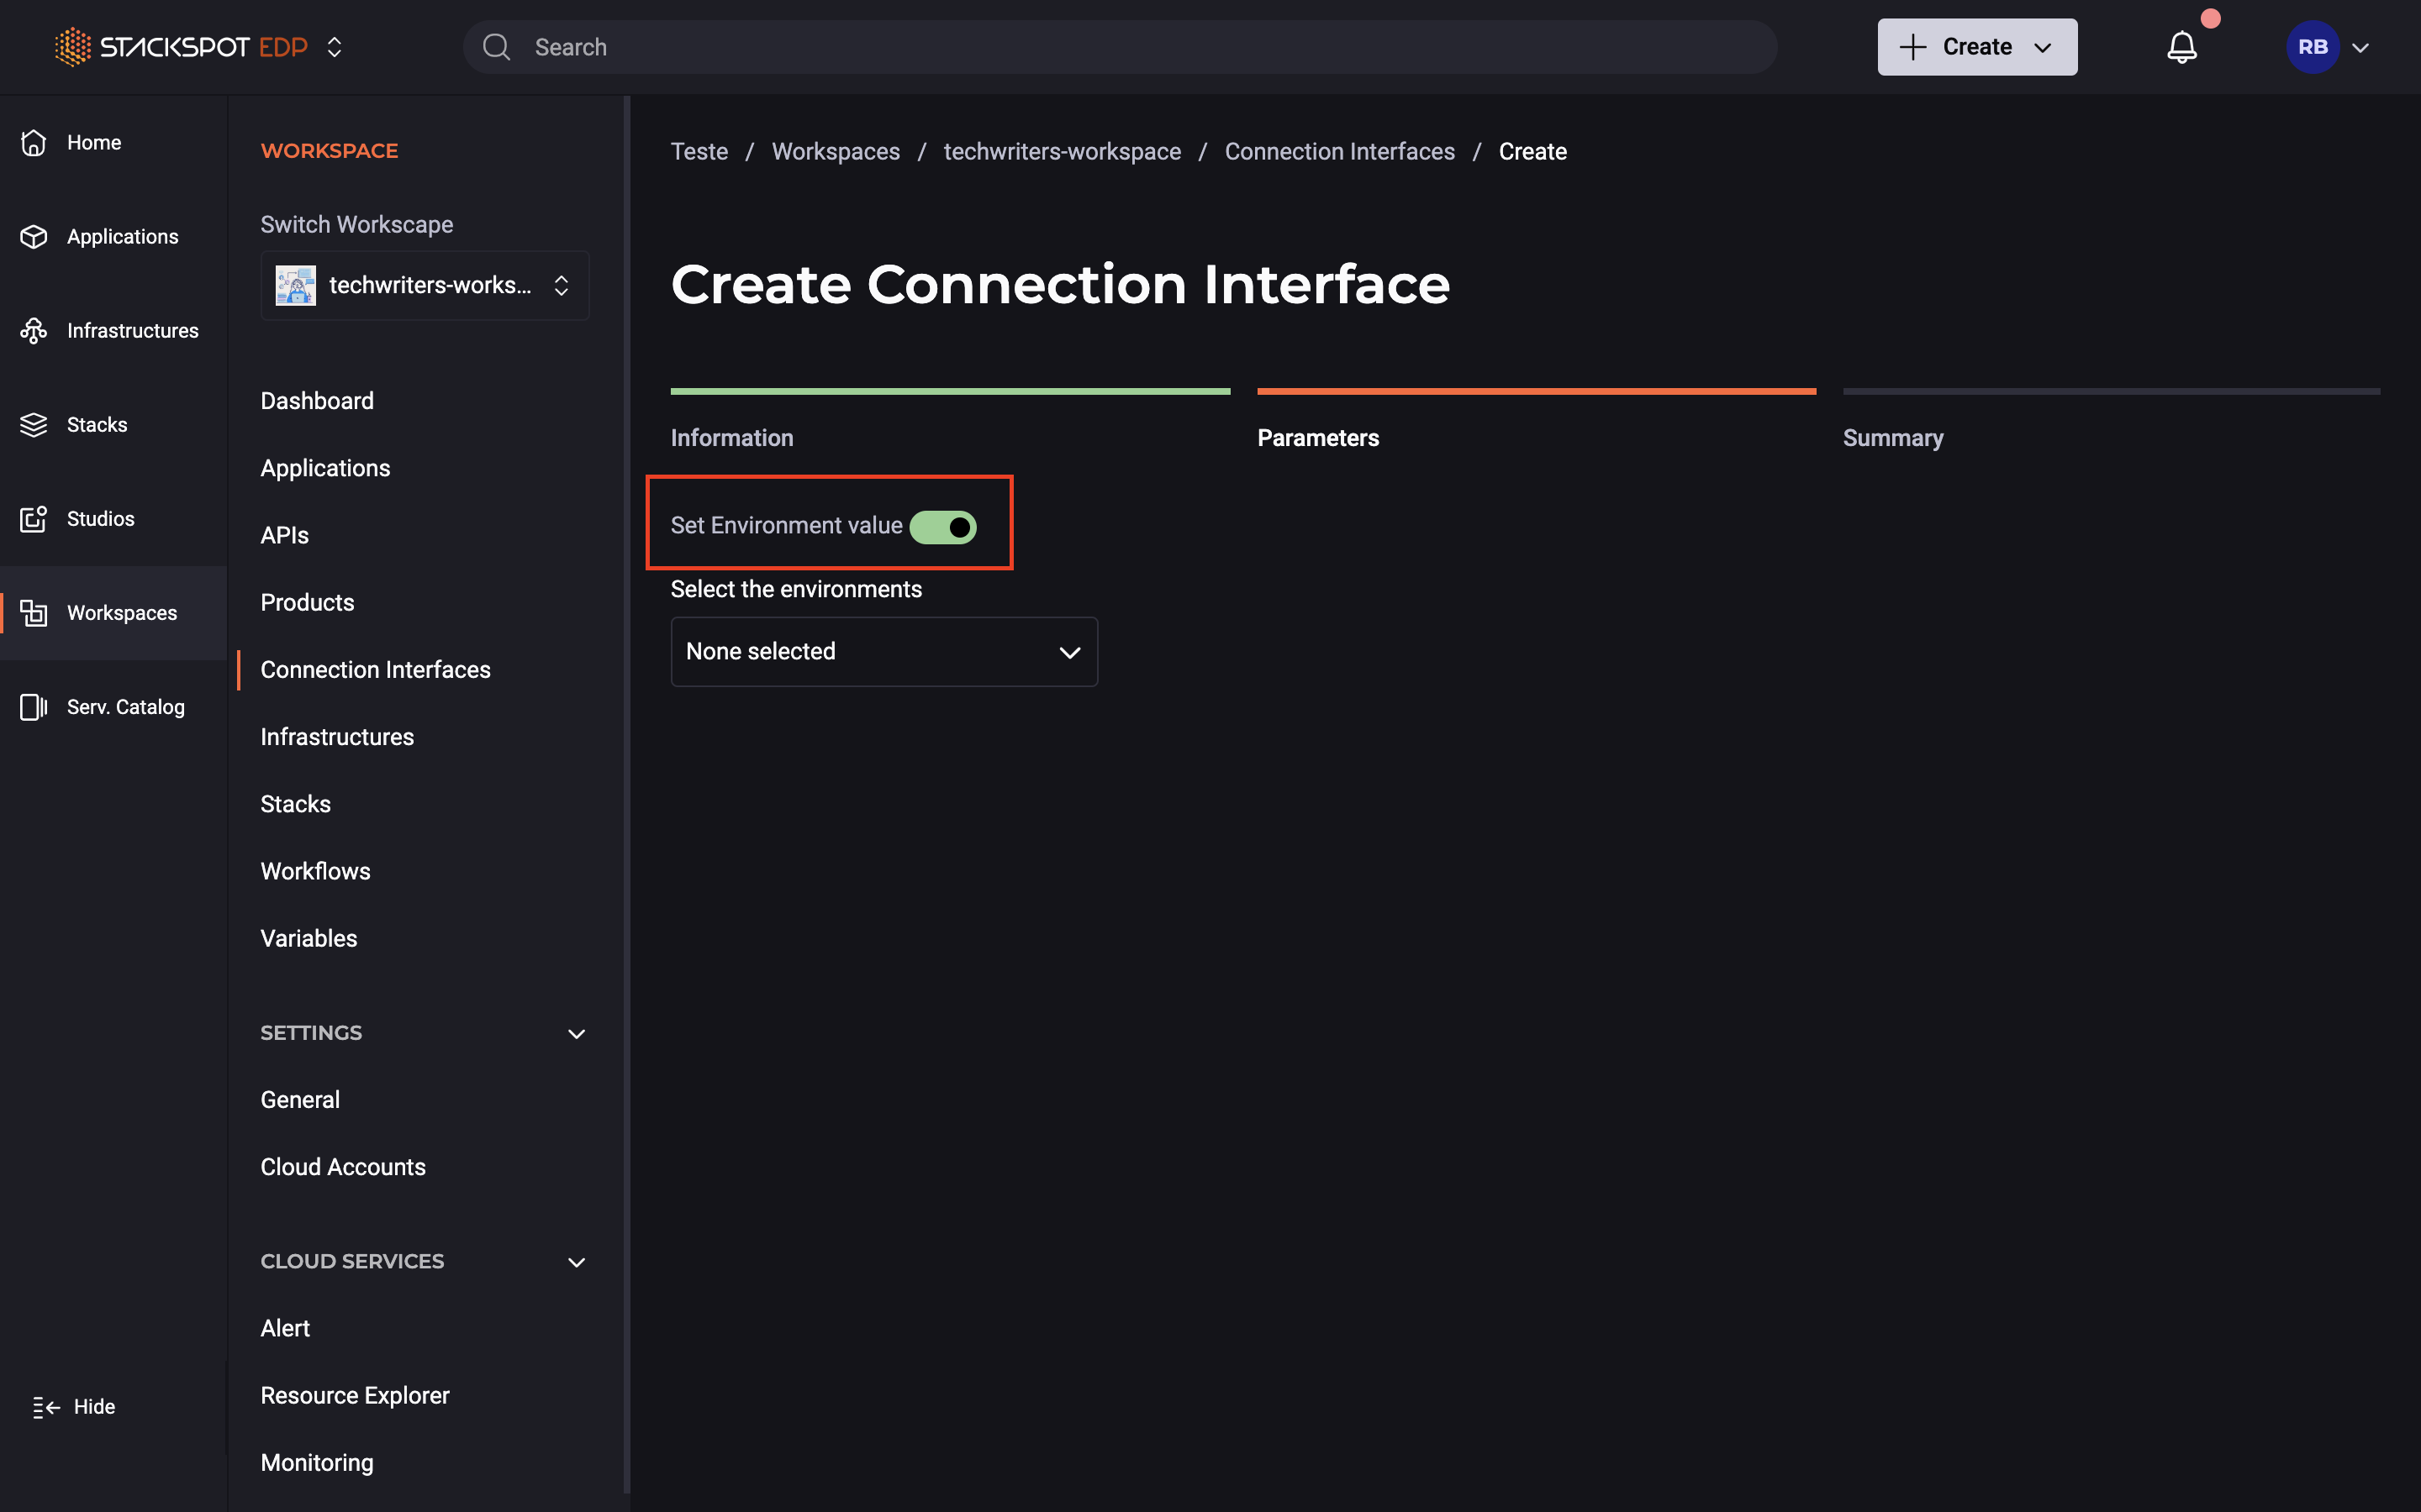
Task: Open Connection Interfaces from workspace menu
Action: click(x=375, y=669)
